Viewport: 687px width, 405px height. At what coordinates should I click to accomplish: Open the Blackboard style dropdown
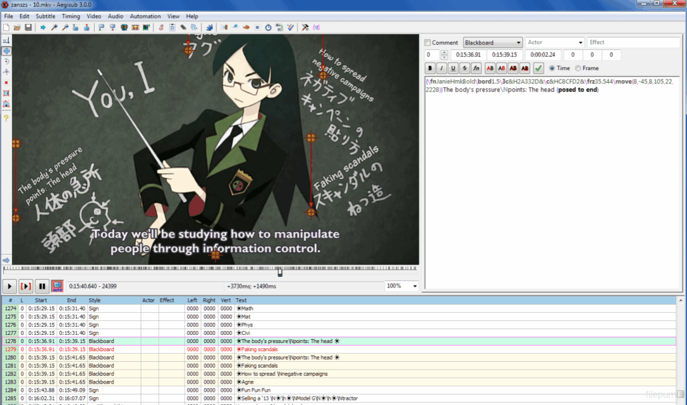(x=492, y=43)
